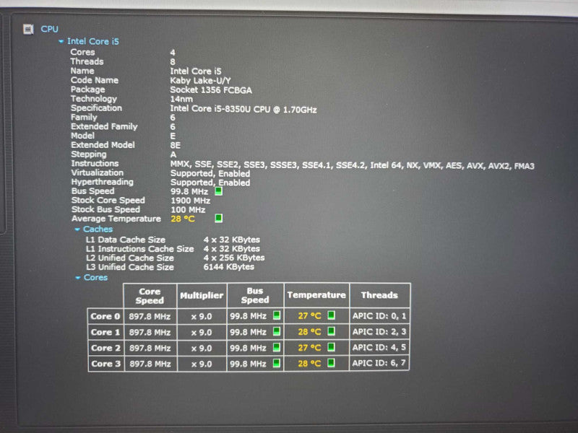Click the Code Name value Kaby Lake-U/Y
Image resolution: width=578 pixels, height=433 pixels.
click(200, 81)
